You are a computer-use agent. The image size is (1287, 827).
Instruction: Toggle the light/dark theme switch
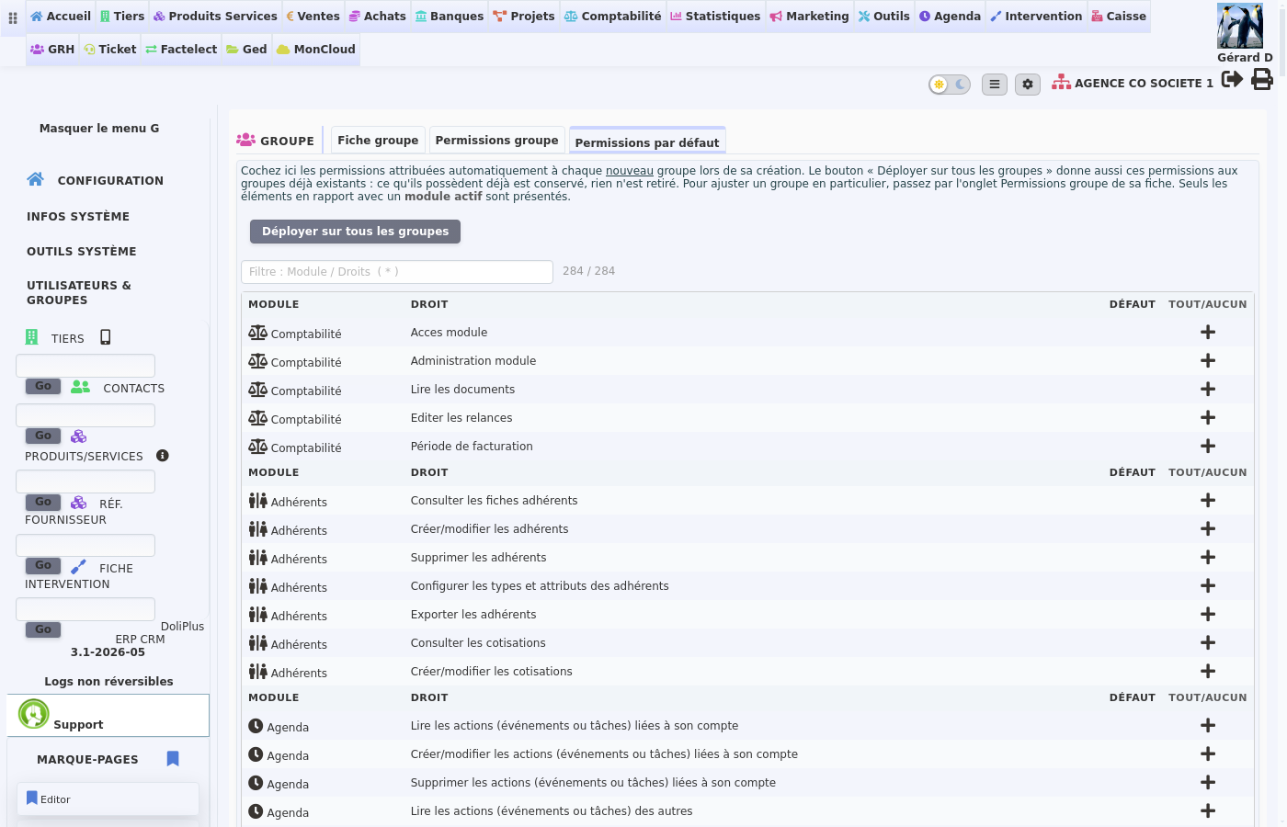tap(950, 85)
